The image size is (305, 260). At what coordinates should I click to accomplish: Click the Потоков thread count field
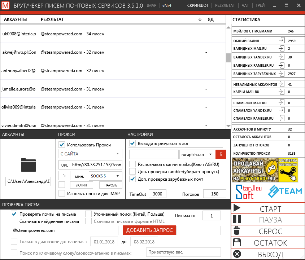point(214,194)
